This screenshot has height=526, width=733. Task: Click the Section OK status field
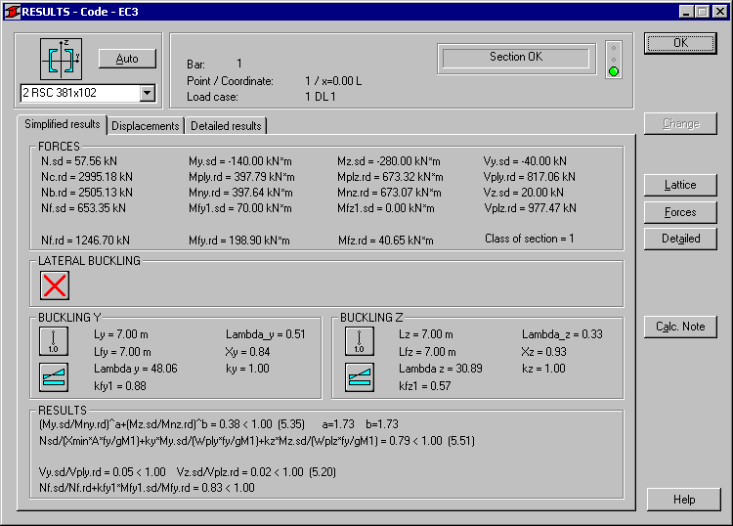516,59
